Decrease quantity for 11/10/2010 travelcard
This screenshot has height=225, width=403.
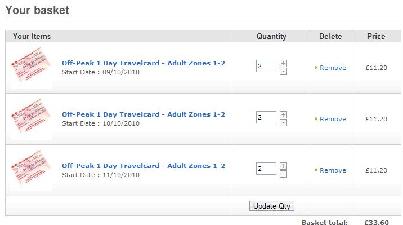pyautogui.click(x=283, y=174)
